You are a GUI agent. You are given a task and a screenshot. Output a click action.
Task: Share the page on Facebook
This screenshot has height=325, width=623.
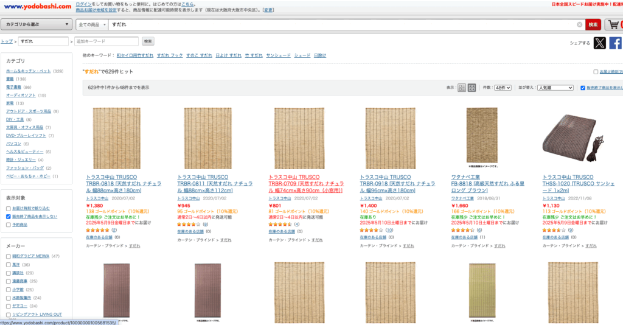pos(616,43)
